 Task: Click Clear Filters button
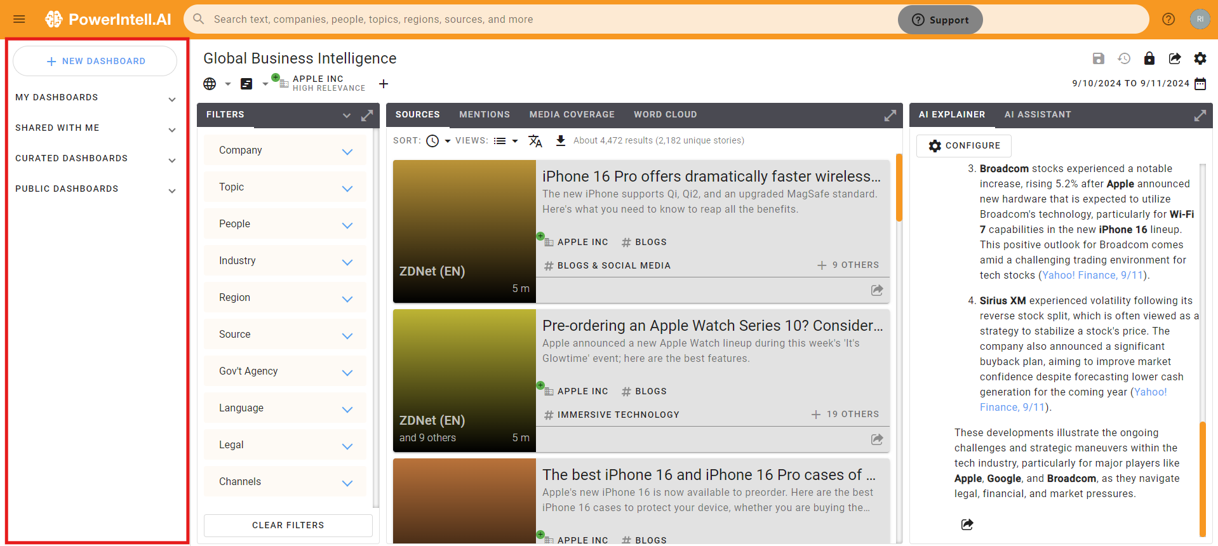[x=288, y=526]
